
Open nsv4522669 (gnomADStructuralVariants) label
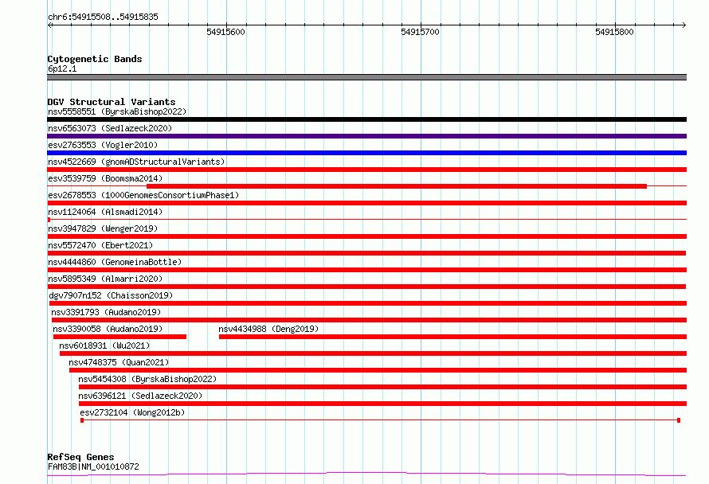[x=136, y=162]
